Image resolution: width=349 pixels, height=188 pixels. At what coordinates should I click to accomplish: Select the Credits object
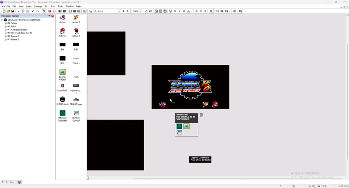point(76,58)
